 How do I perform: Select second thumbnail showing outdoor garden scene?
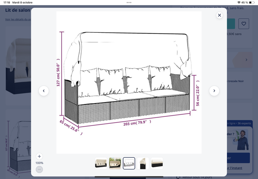(x=115, y=163)
